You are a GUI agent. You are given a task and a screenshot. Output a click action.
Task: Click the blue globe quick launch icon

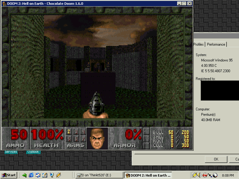(x=52, y=175)
